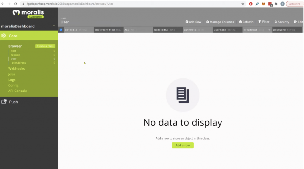Viewport: 304px width, 169px height.
Task: Click the browser address bar URL
Action: 70,4
